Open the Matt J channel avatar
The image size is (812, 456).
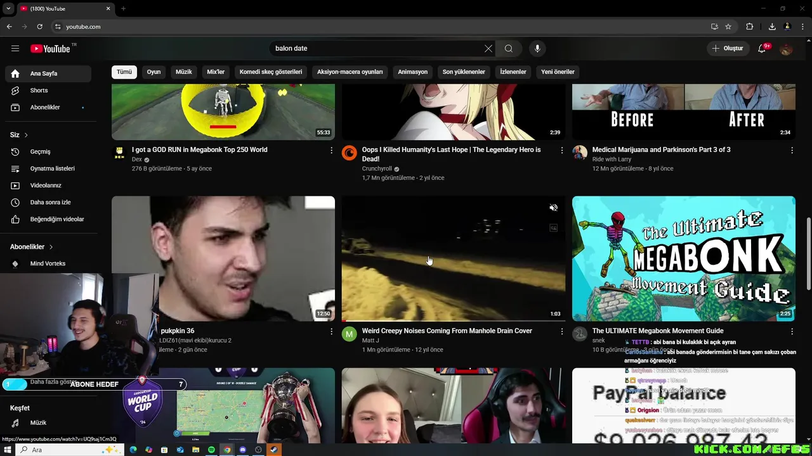pyautogui.click(x=350, y=334)
